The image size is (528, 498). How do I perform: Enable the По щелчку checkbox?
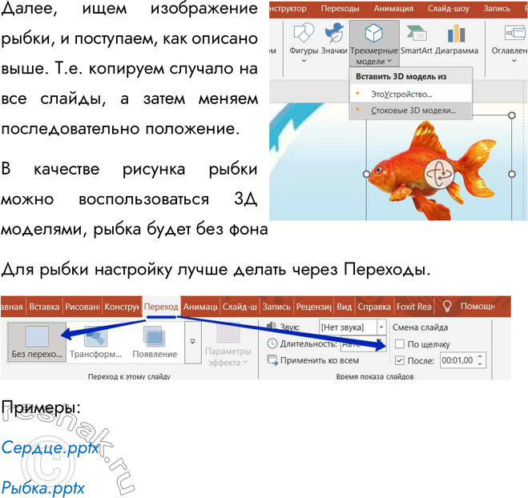pos(400,344)
